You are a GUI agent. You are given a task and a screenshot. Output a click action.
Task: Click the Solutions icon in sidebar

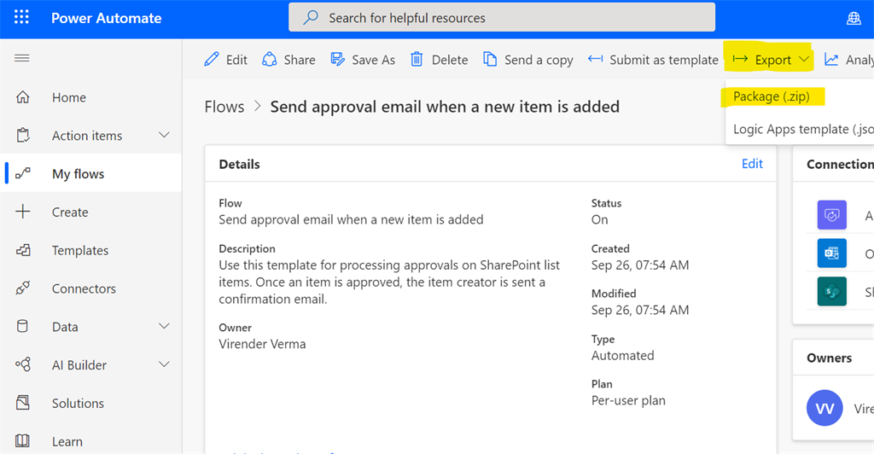point(23,403)
